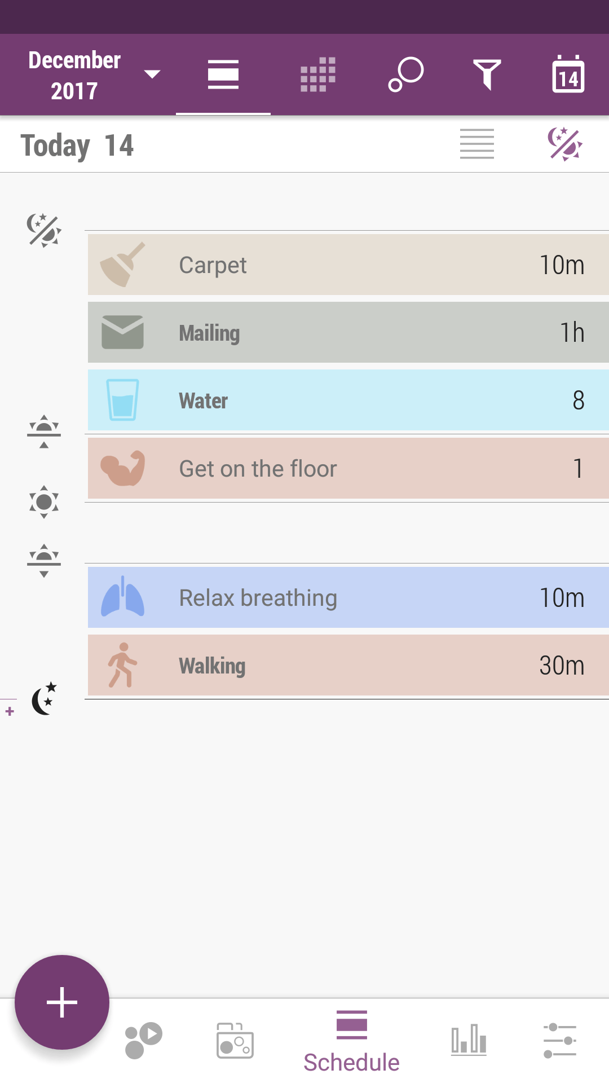609x1083 pixels.
Task: Tap the round plus add button
Action: coord(62,1002)
